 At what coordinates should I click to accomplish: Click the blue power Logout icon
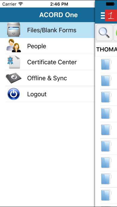pos(13,94)
